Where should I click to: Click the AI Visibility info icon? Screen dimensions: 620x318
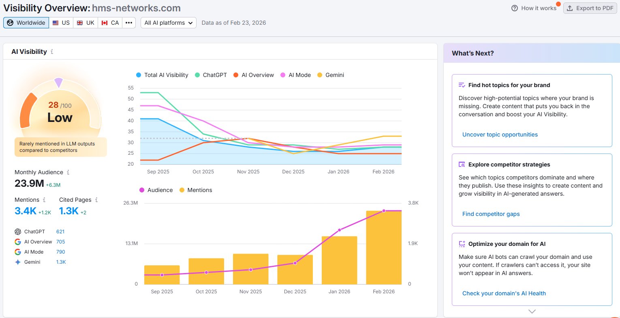52,51
